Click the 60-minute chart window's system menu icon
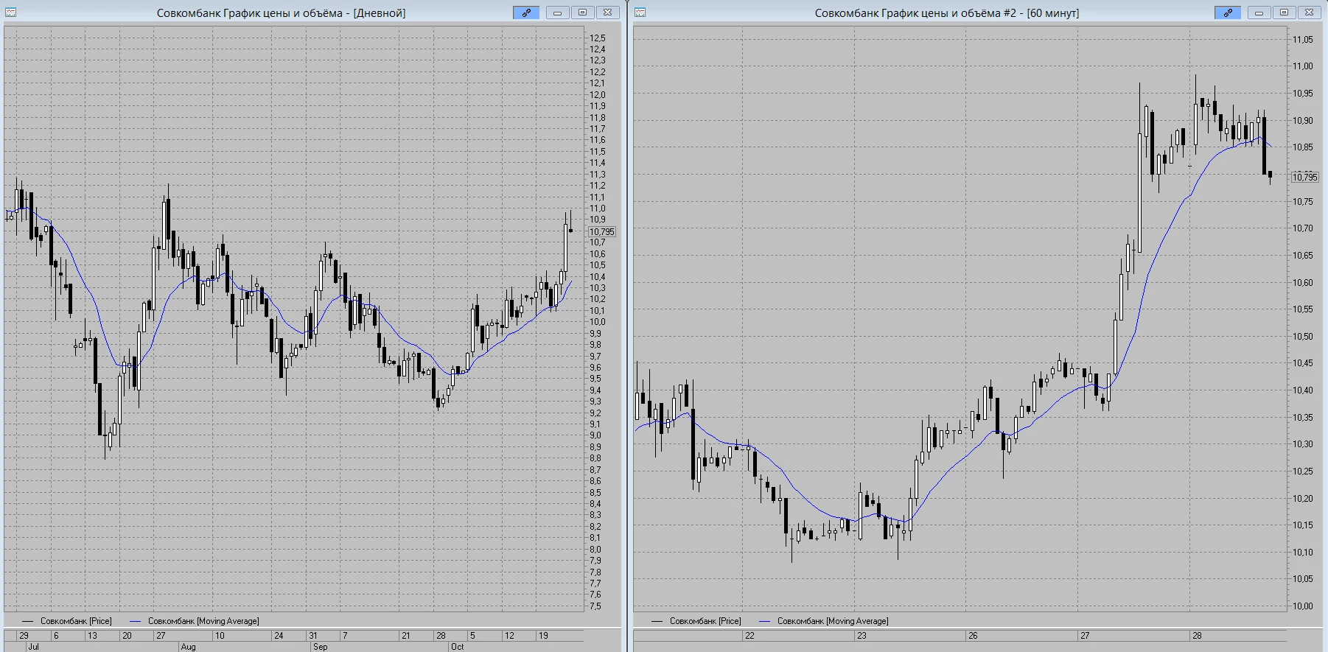 [x=640, y=13]
